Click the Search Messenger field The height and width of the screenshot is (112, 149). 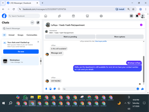click(21, 28)
